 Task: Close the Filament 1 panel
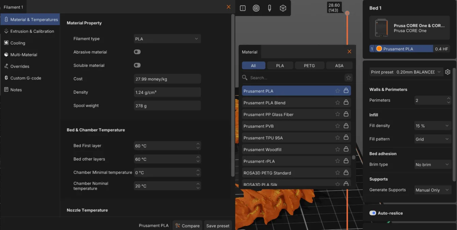[228, 7]
